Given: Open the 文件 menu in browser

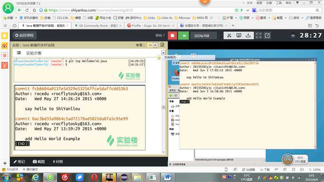Looking at the screenshot, I should point(250,3).
